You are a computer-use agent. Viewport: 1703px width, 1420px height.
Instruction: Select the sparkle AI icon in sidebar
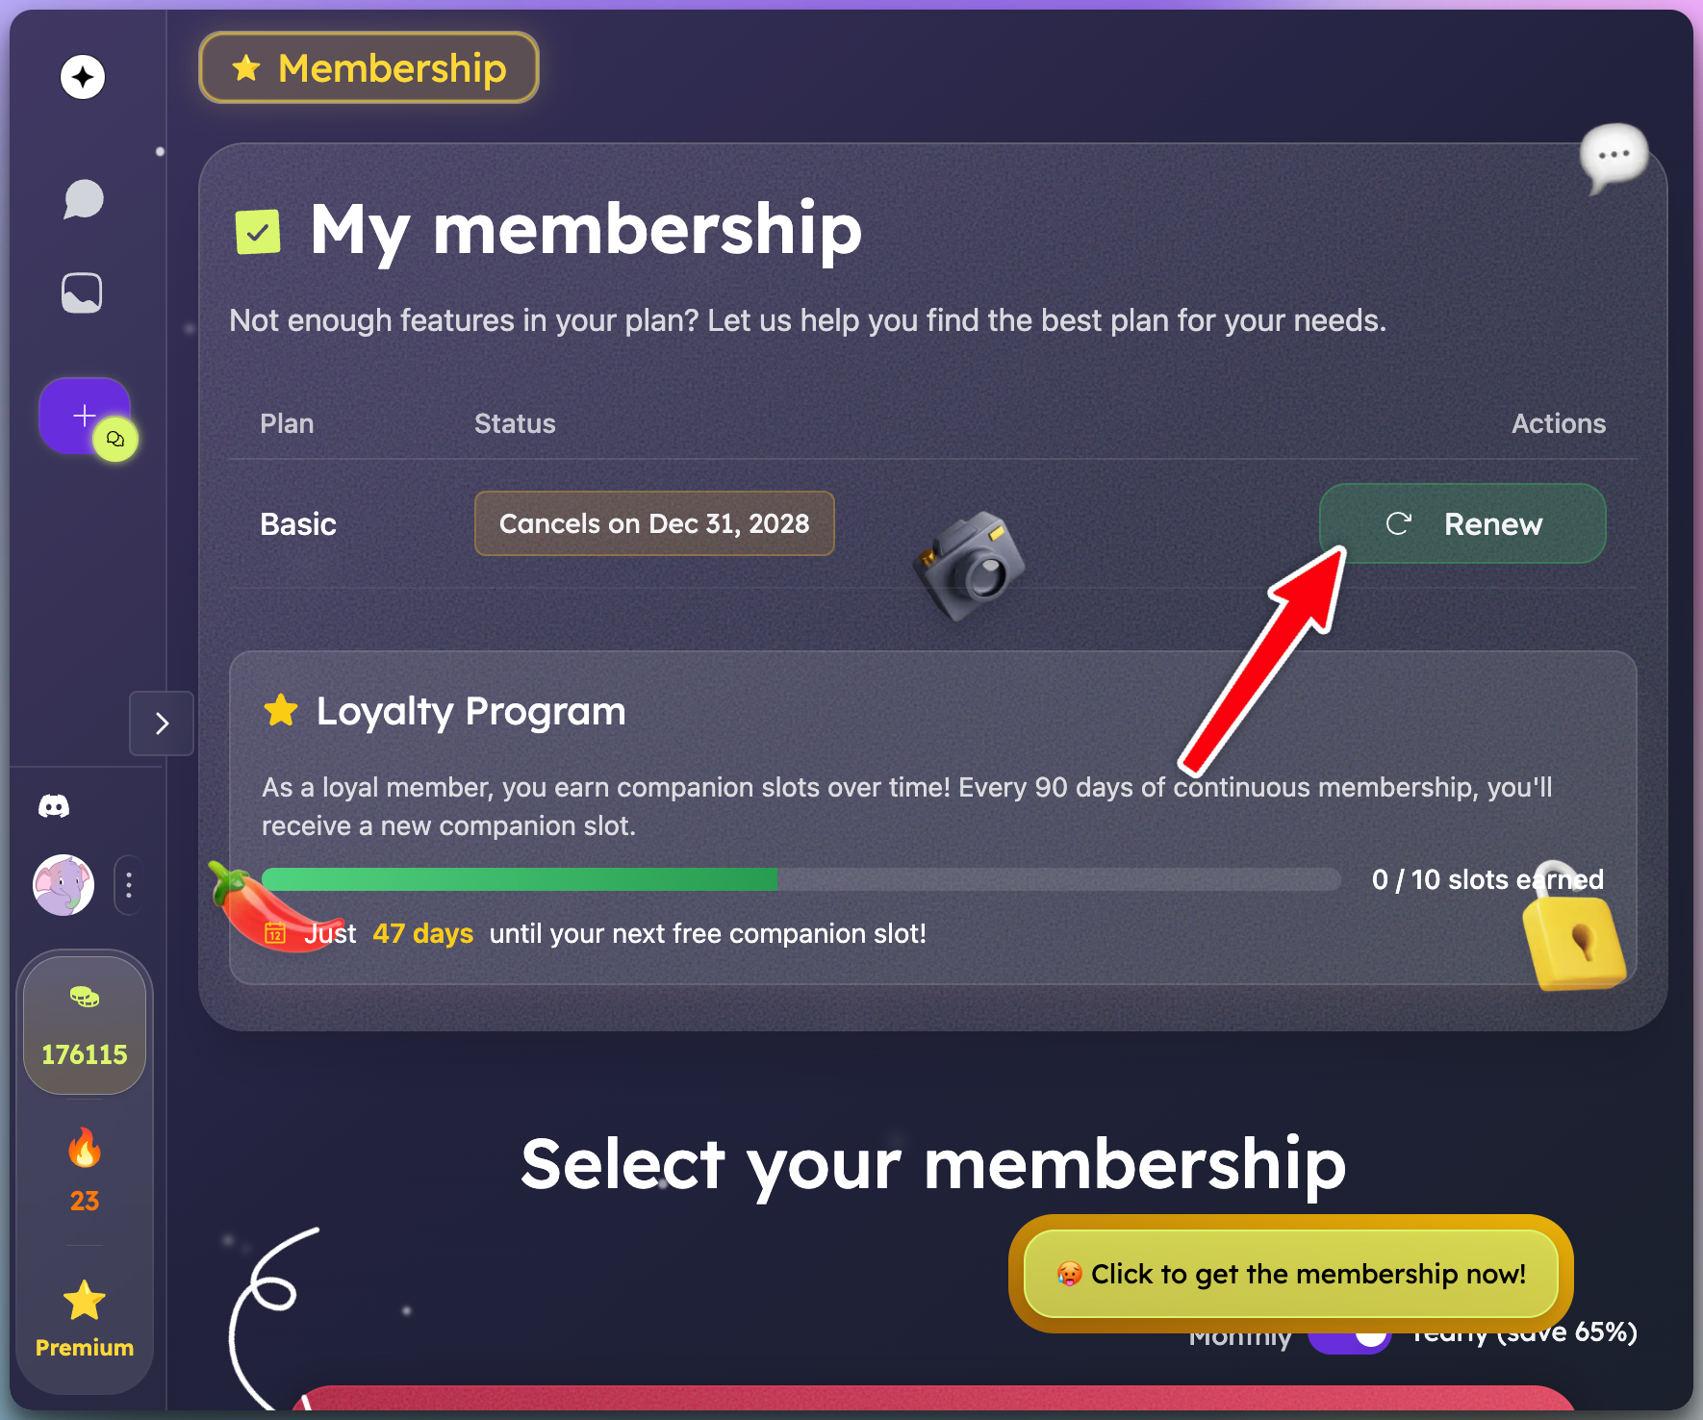coord(83,77)
